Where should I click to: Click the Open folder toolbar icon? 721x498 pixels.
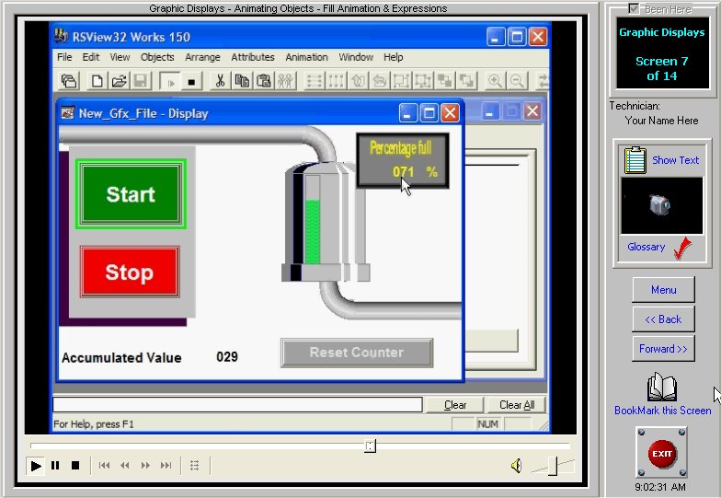(x=120, y=81)
